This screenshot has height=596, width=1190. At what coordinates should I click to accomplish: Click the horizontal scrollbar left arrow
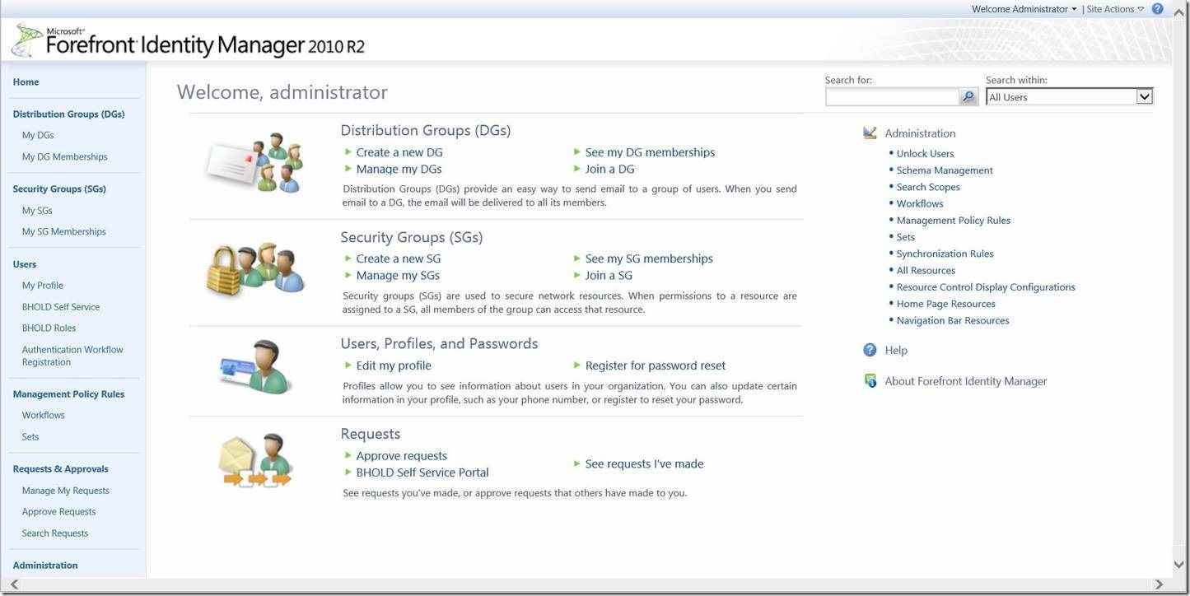(14, 584)
